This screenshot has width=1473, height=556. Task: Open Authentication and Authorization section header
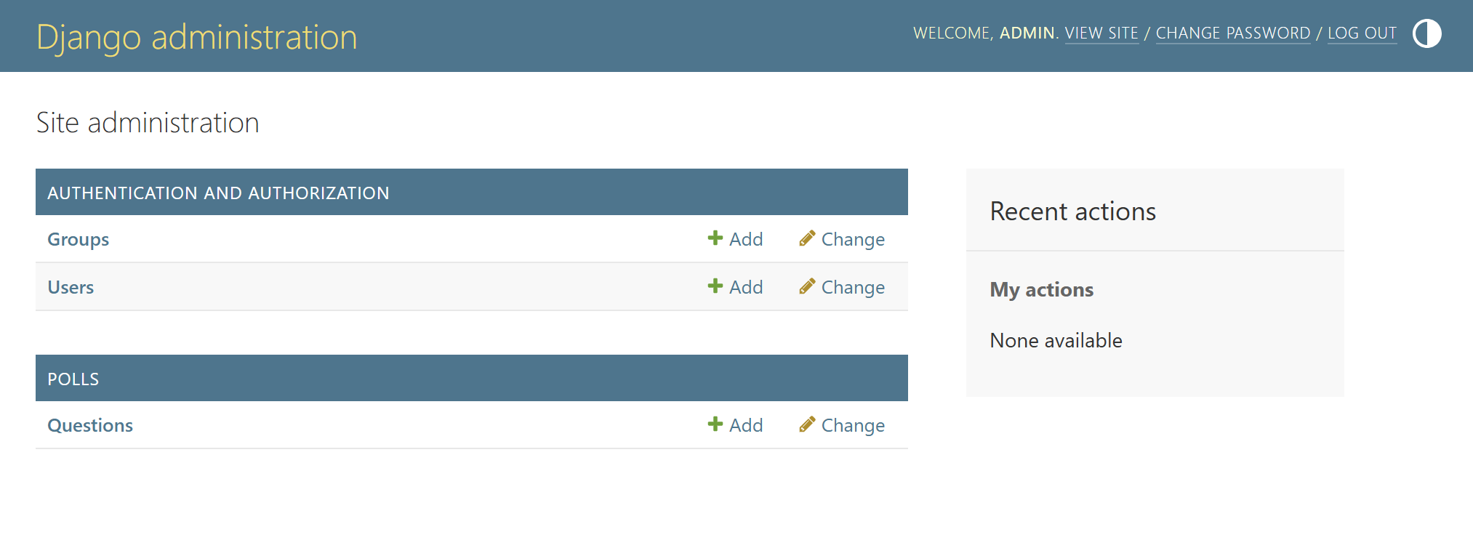[218, 193]
